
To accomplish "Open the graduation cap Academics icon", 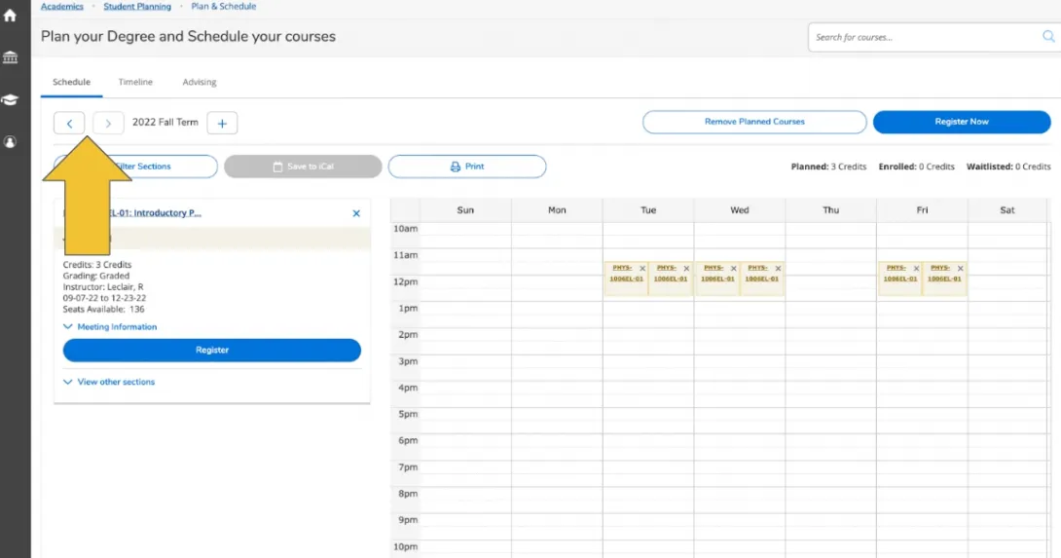I will 11,99.
